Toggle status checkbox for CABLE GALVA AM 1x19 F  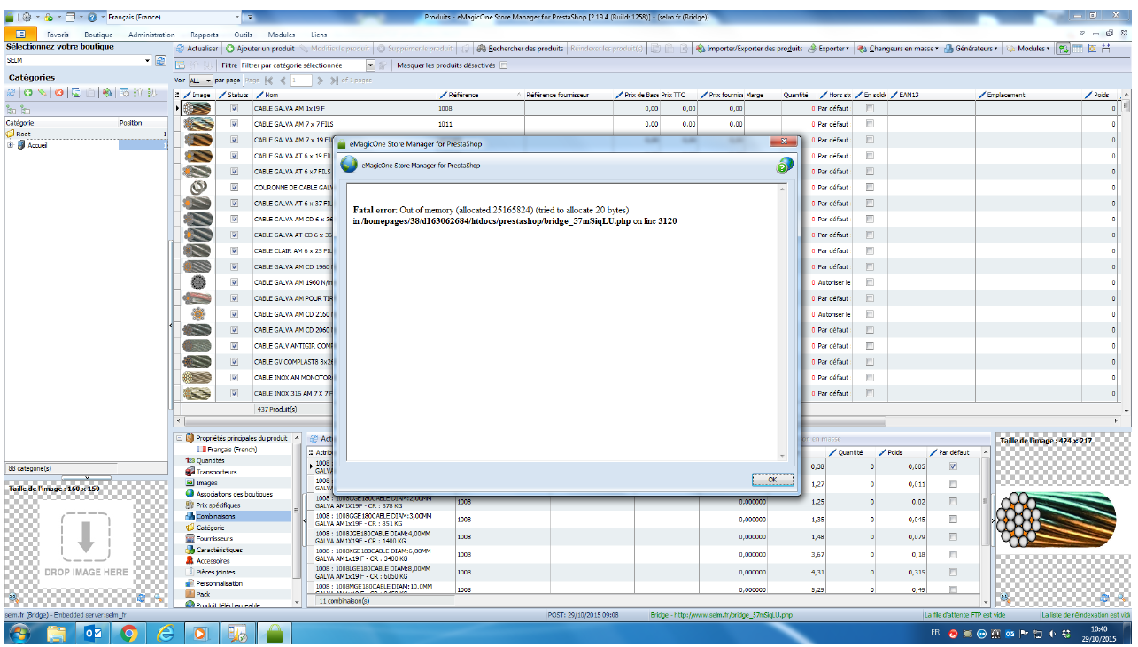(x=234, y=108)
